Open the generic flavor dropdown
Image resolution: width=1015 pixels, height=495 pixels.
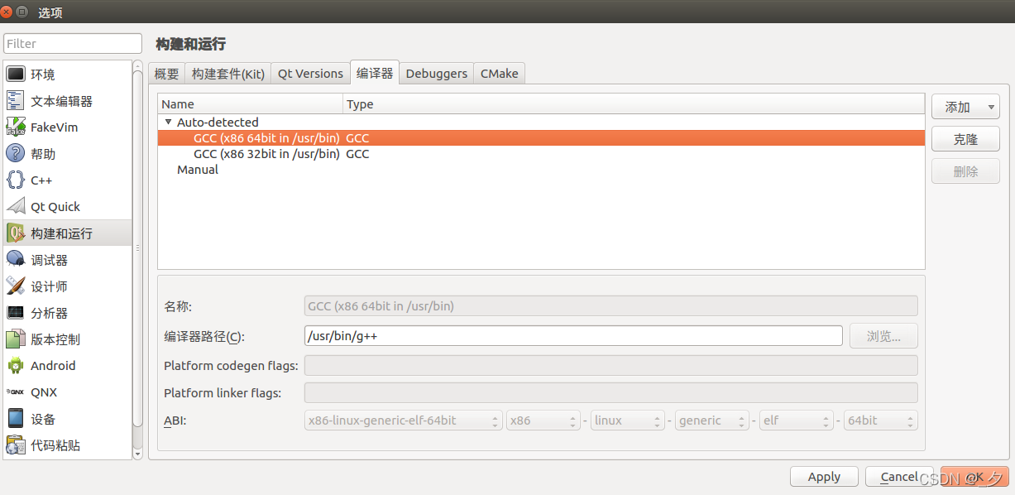coord(712,421)
